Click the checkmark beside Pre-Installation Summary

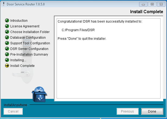point(7,54)
